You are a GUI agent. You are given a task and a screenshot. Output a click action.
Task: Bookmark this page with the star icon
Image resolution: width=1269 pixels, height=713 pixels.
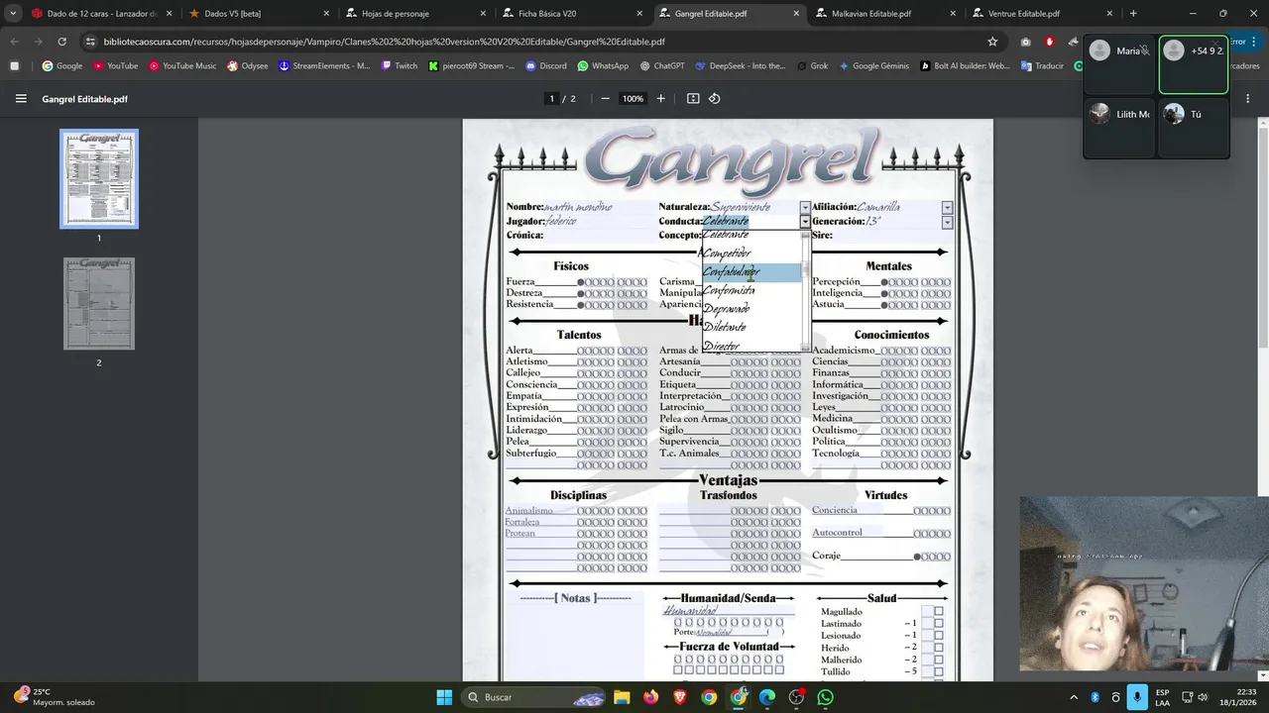(x=992, y=42)
